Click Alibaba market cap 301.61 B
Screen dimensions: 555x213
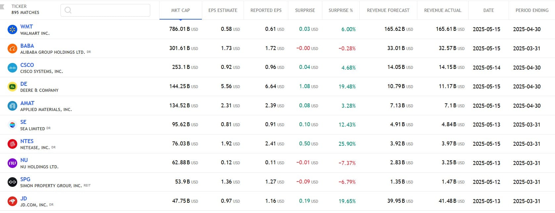tap(184, 48)
